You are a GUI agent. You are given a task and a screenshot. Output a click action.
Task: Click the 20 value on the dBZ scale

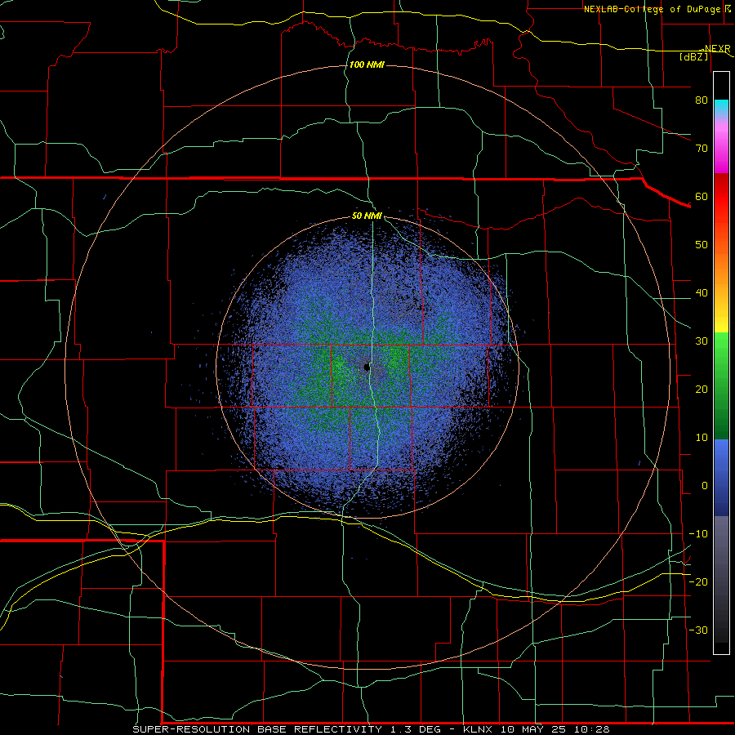(x=702, y=390)
